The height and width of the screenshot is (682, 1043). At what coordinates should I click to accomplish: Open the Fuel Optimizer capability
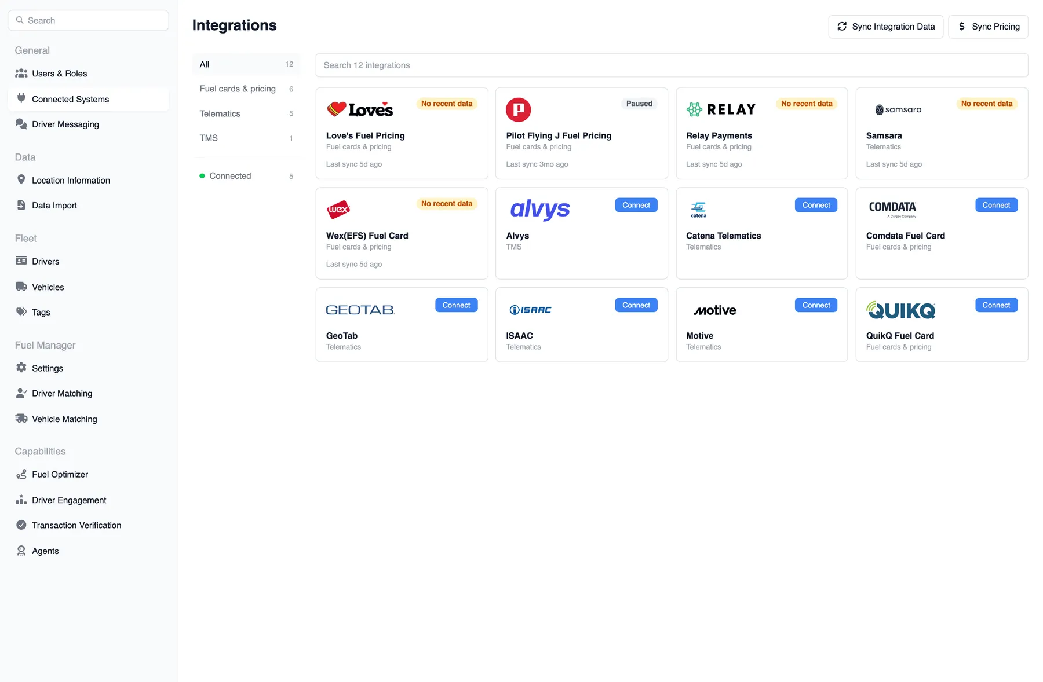[x=89, y=474]
